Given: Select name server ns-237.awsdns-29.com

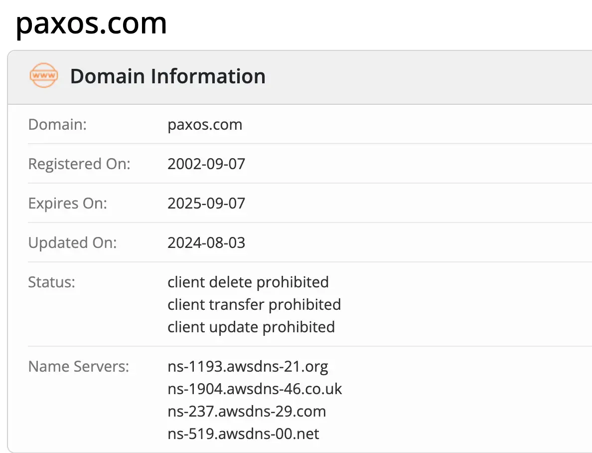Looking at the screenshot, I should click(247, 412).
